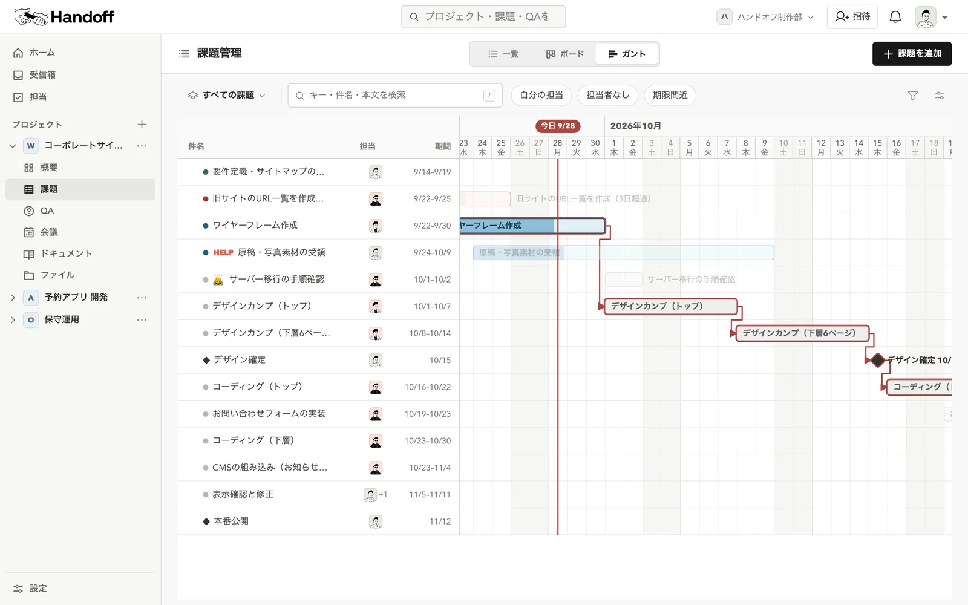This screenshot has height=605, width=968.
Task: Open 予約アプリ 開発 more options menu
Action: coord(142,298)
